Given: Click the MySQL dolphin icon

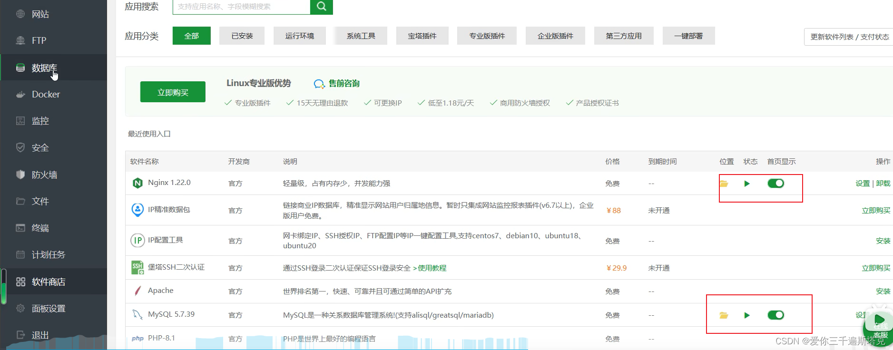Looking at the screenshot, I should (x=137, y=314).
